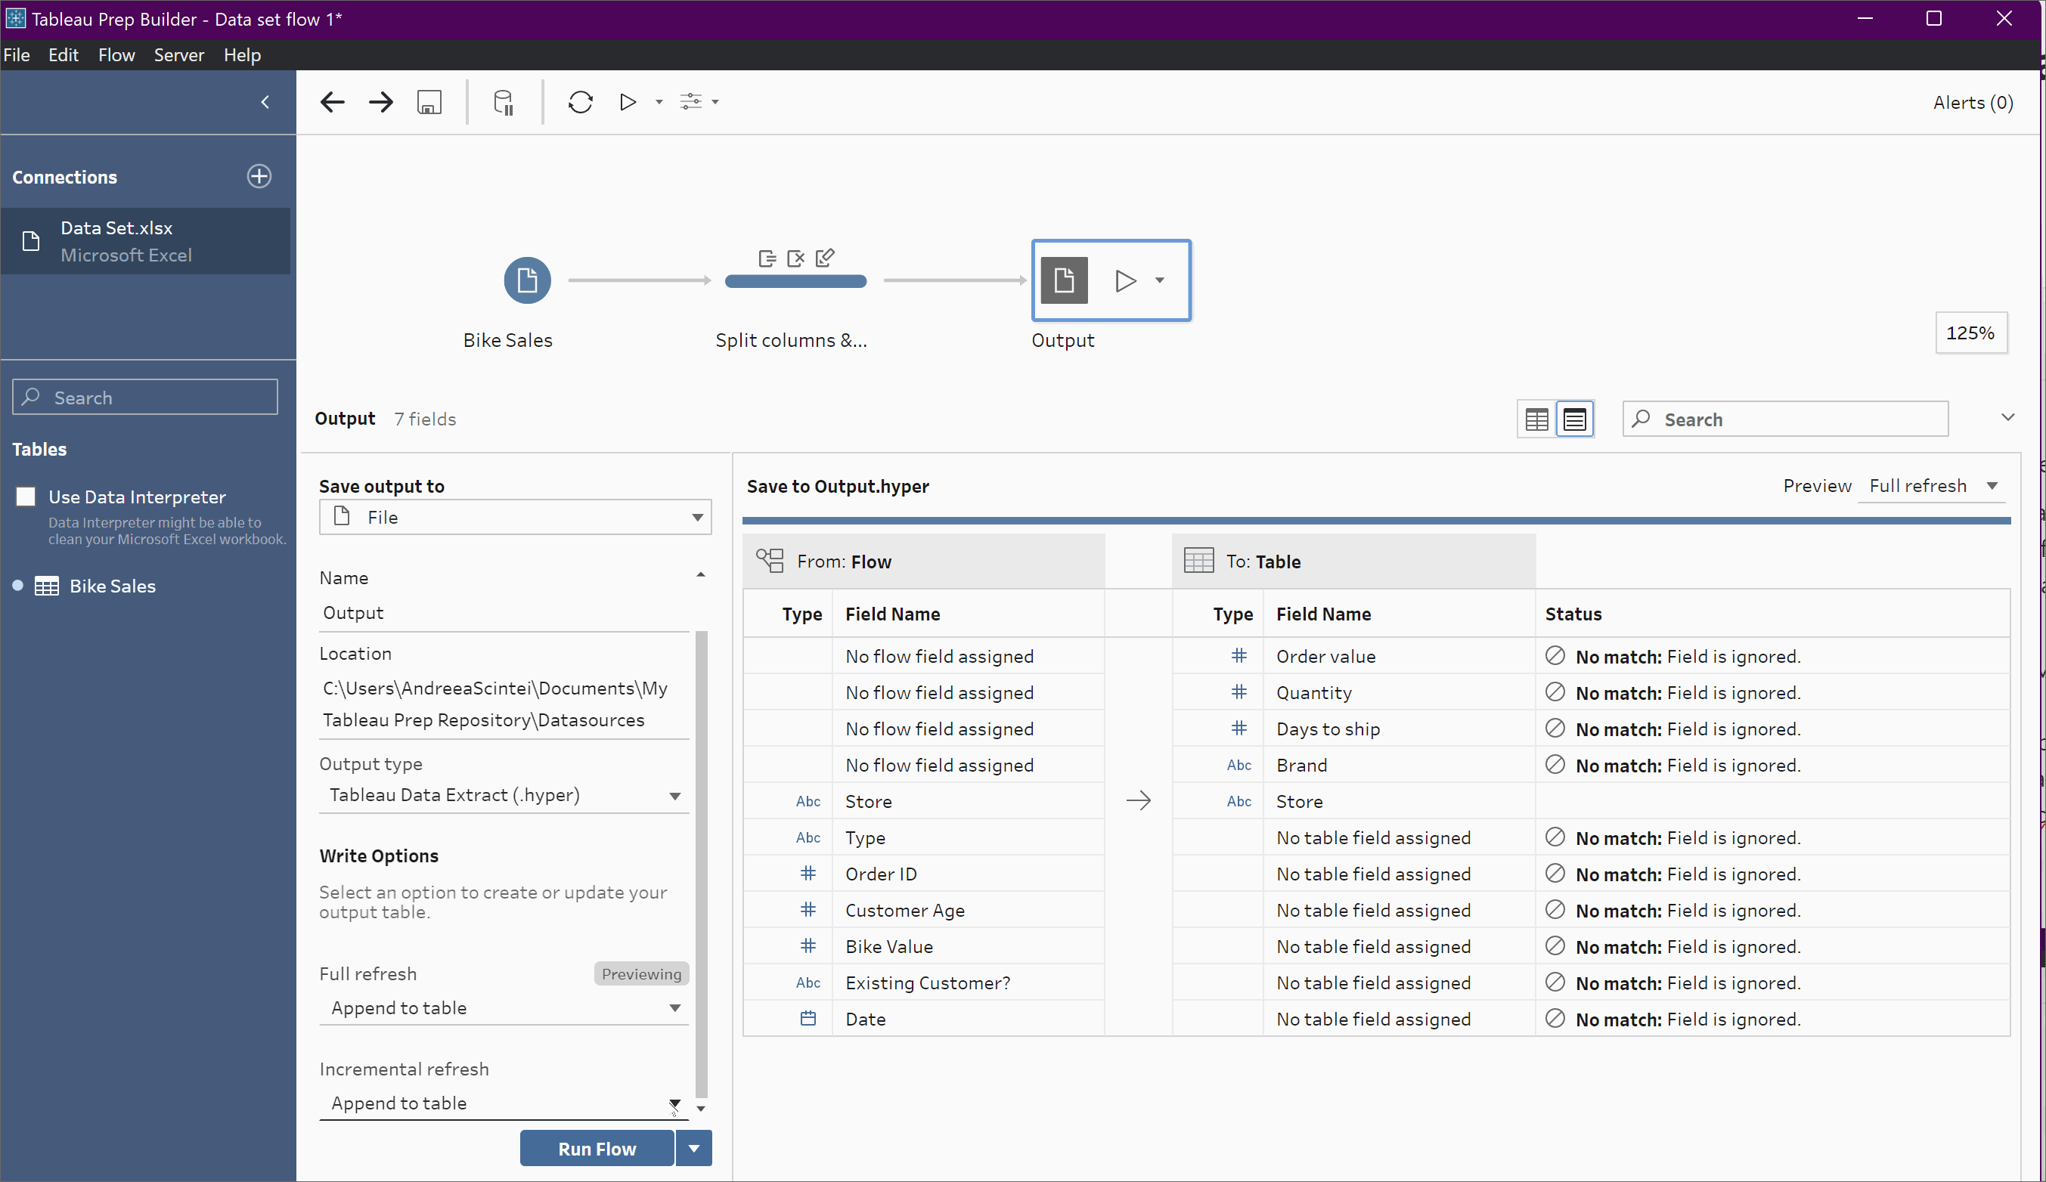2046x1182 pixels.
Task: Click the refresh data icon
Action: [581, 102]
